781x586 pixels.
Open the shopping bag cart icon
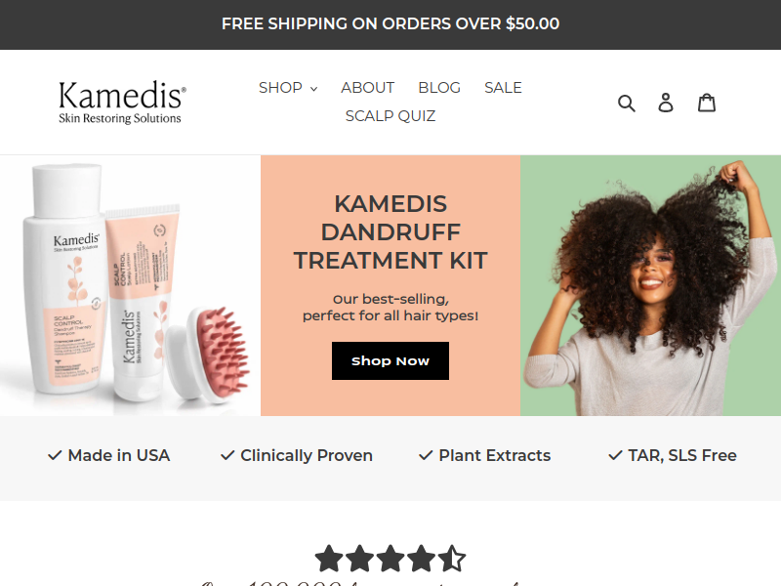coord(706,103)
